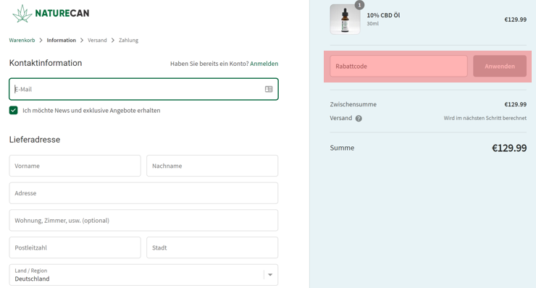Click into the Adresse field
Viewport: 536px width, 288px height.
[143, 193]
